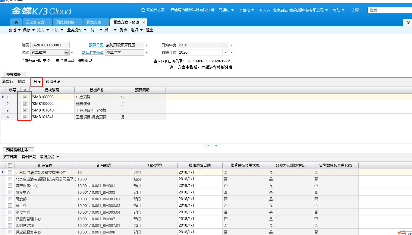Screen dimensions: 412x235
Task: Click the 新增 toolbar button
Action: [12, 30]
